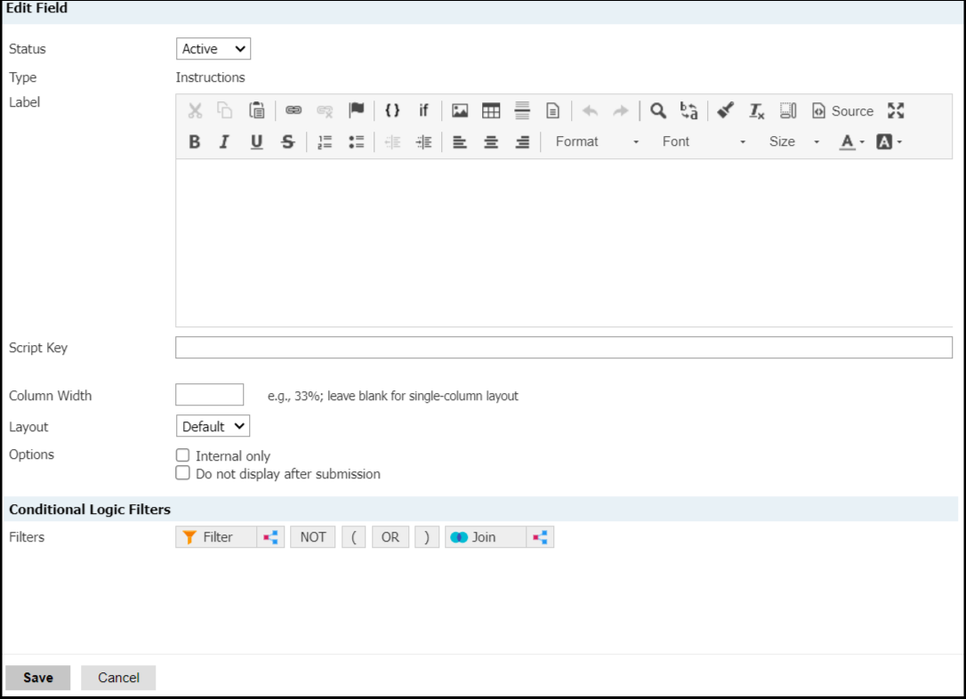Insert a table using the table icon
966x699 pixels.
491,111
